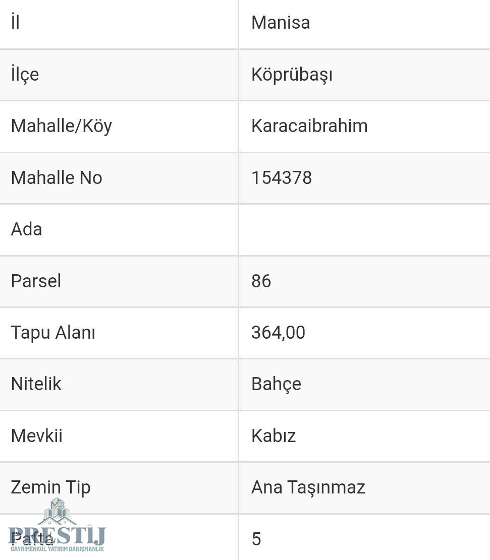Screen dimensions: 490x560
Task: Click the İl row label
Action: 15,22
